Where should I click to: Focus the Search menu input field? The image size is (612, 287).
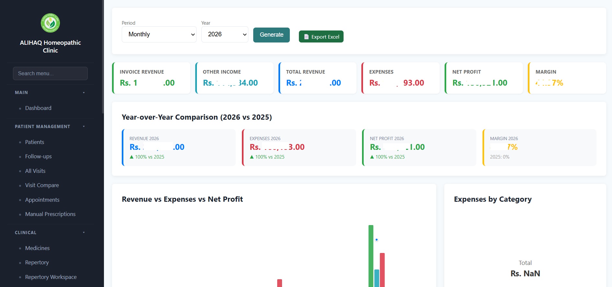pos(50,73)
